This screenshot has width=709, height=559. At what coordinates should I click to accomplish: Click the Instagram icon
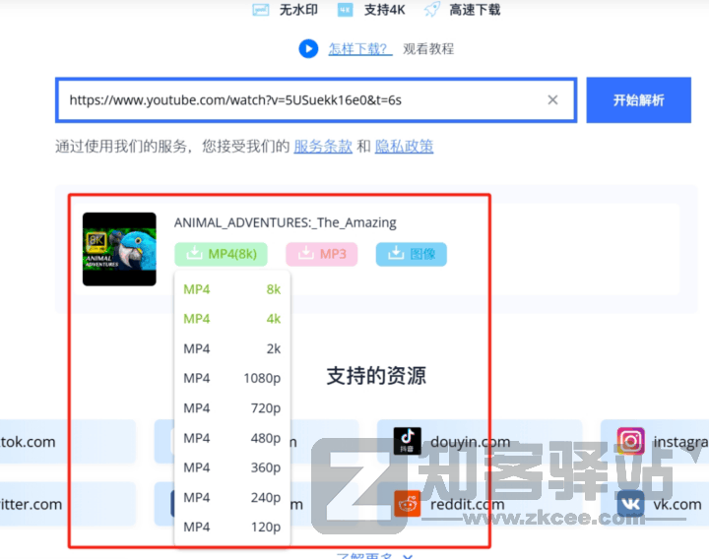click(x=631, y=441)
